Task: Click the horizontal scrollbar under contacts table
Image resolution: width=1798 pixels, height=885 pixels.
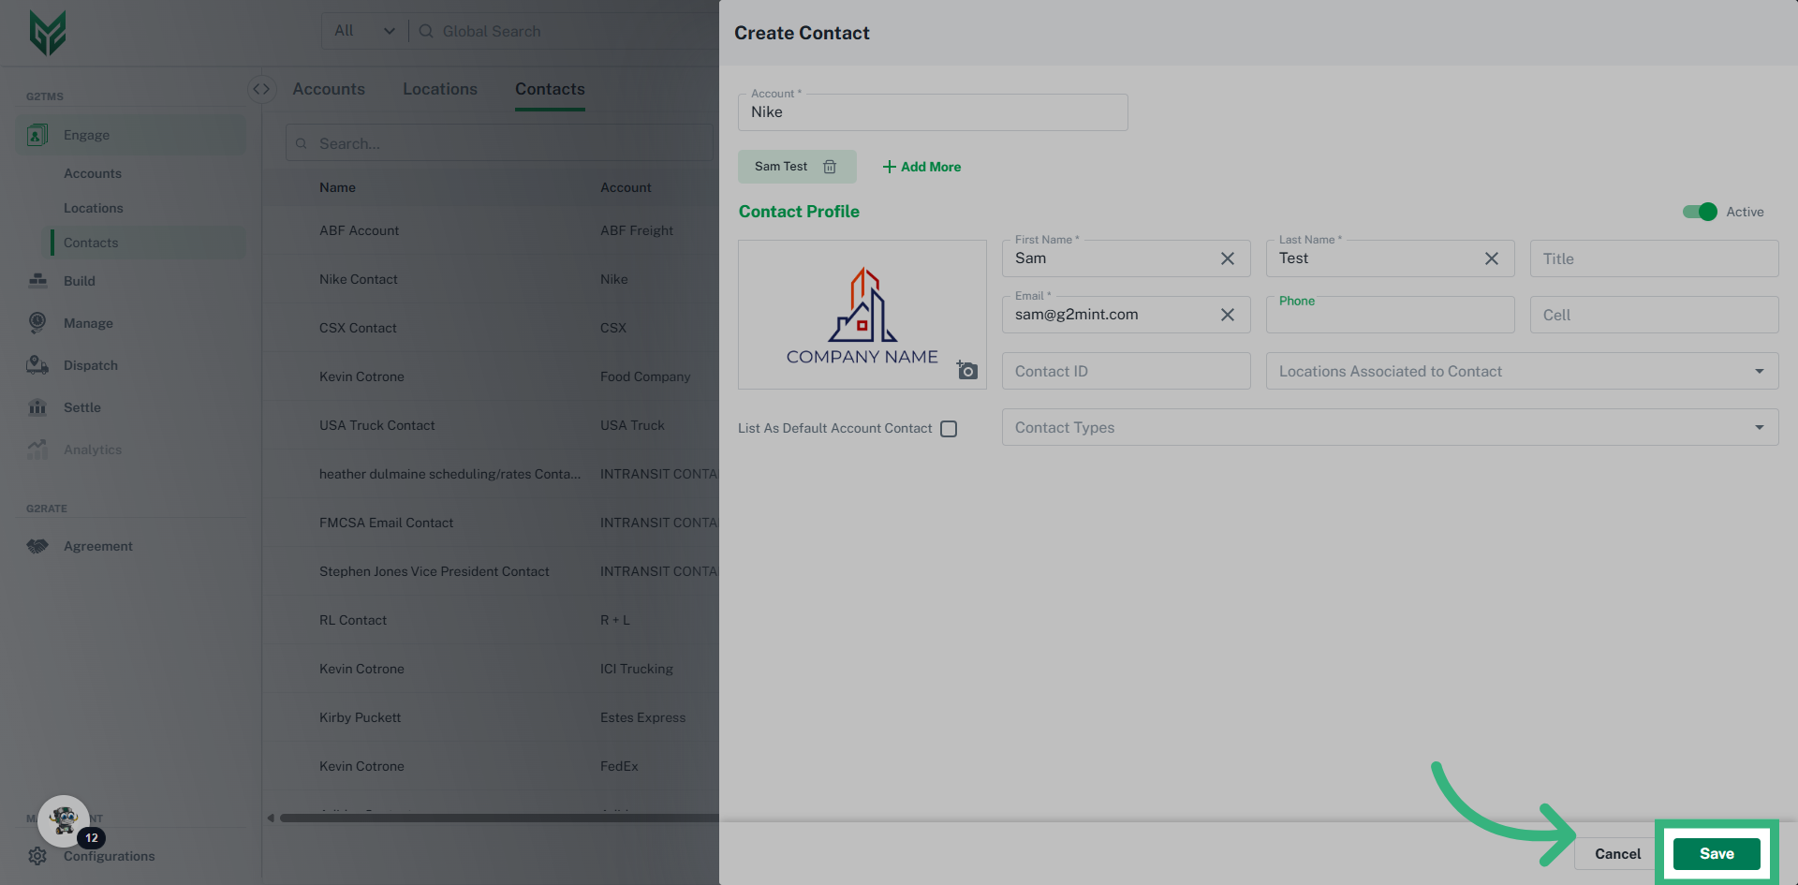Action: tap(496, 818)
